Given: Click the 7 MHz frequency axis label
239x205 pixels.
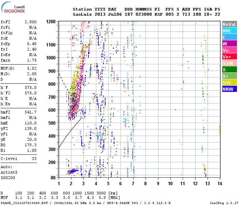Looking at the screenshot, I should pos(133,183).
